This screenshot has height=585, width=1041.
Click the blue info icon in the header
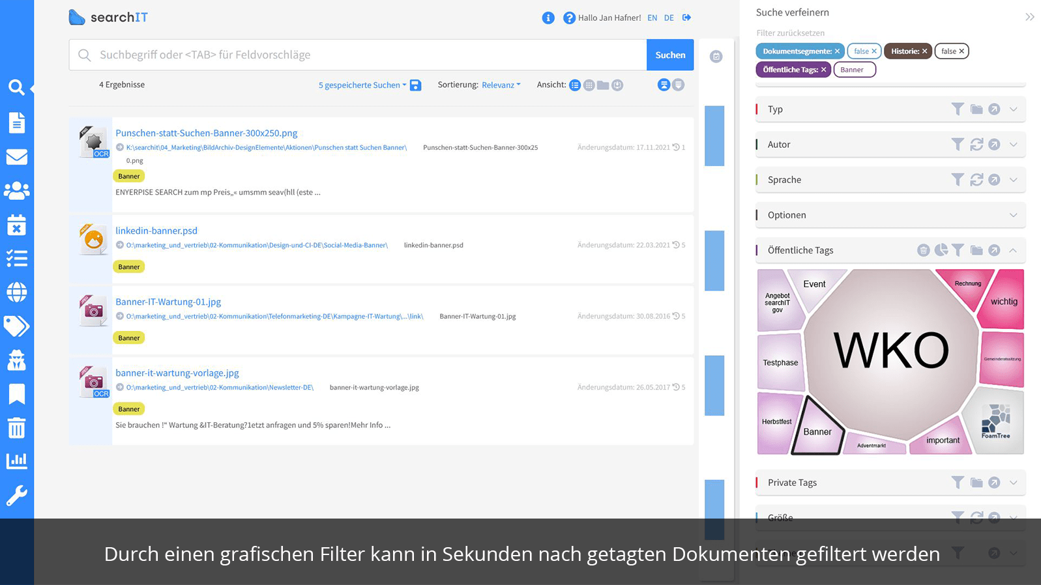[548, 18]
